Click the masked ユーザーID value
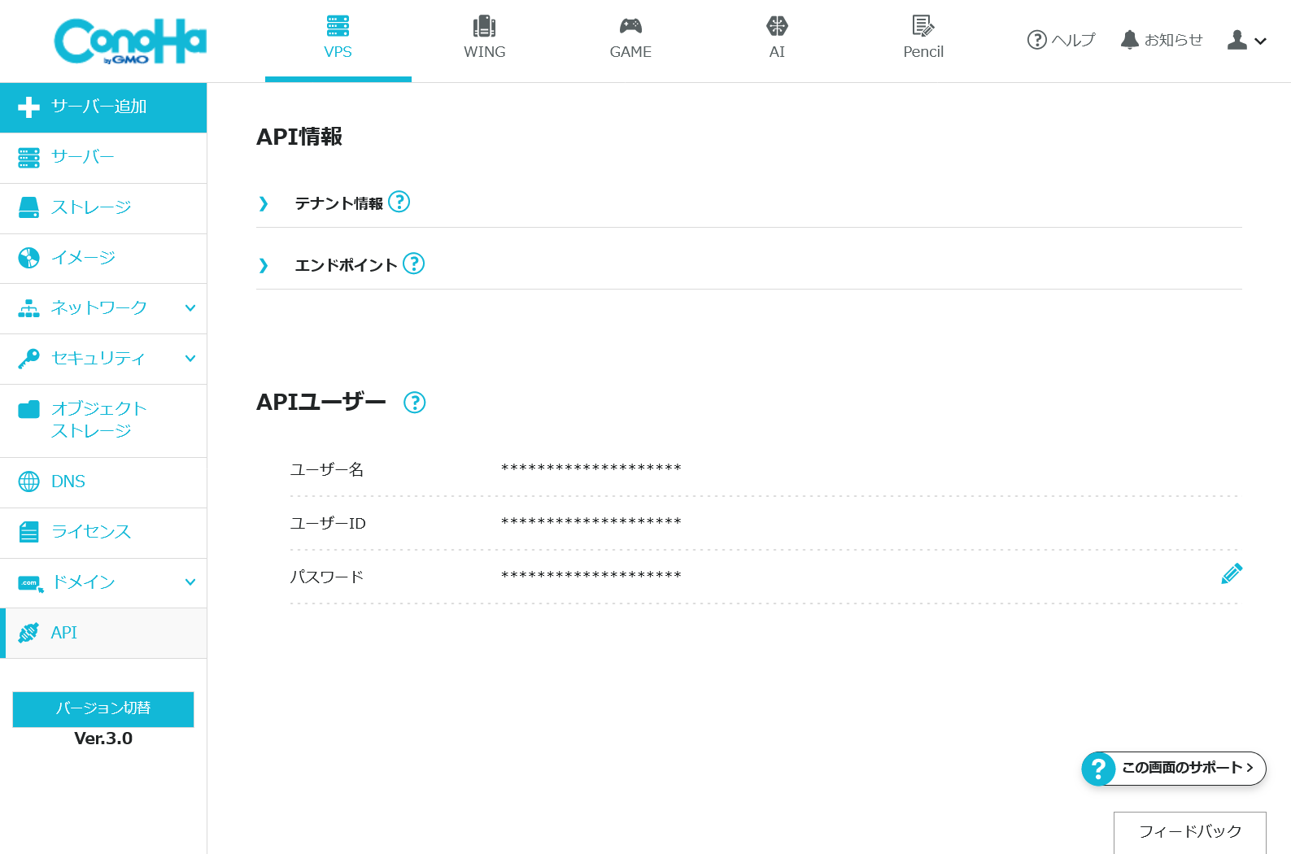 click(591, 522)
